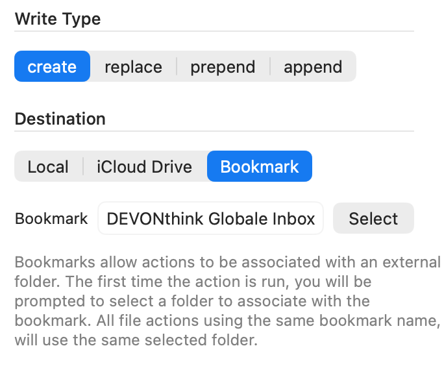Viewport: 444px width, 370px height.
Task: Click the Bookmark field label
Action: (51, 219)
